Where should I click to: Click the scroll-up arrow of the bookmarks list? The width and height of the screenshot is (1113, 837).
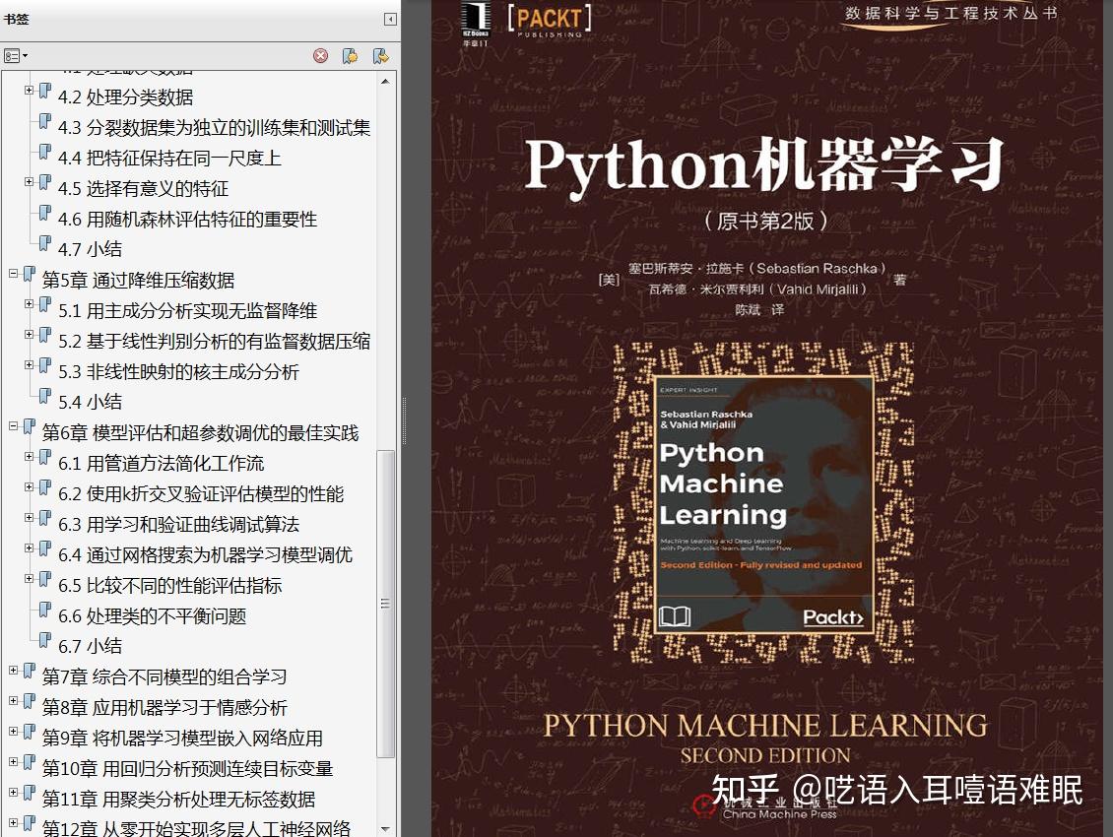pyautogui.click(x=385, y=82)
